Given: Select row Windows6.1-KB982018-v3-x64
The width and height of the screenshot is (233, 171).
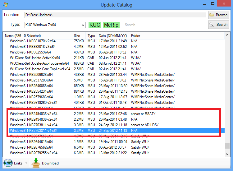Looking at the screenshot, I should [117, 47].
